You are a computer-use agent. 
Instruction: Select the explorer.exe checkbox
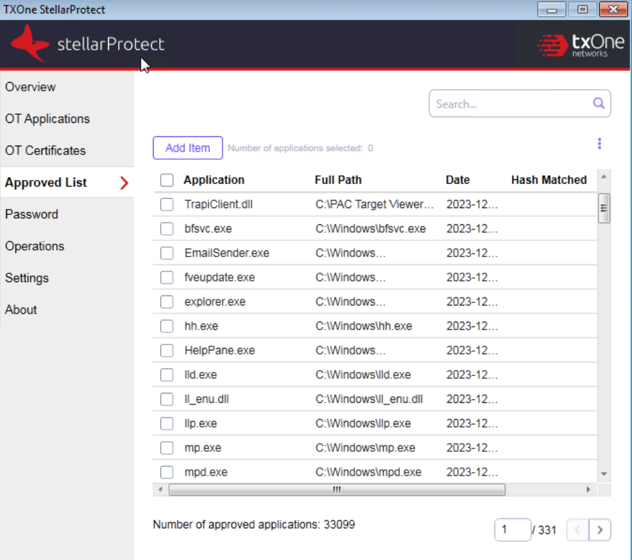click(x=167, y=302)
